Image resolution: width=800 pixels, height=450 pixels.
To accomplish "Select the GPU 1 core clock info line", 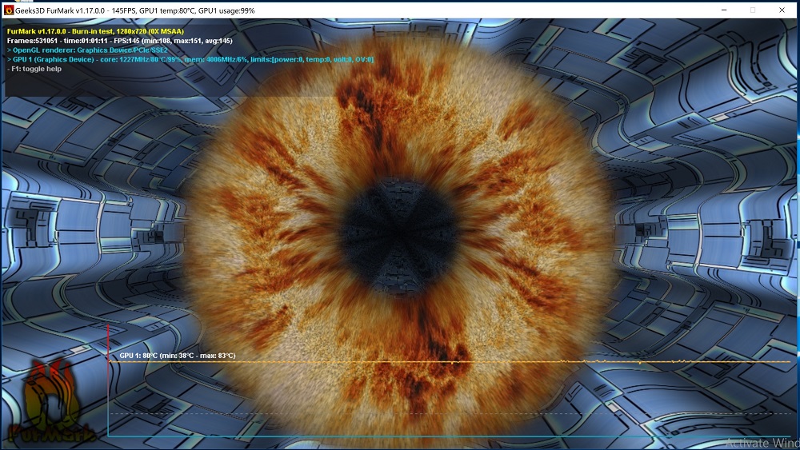I will pos(190,59).
